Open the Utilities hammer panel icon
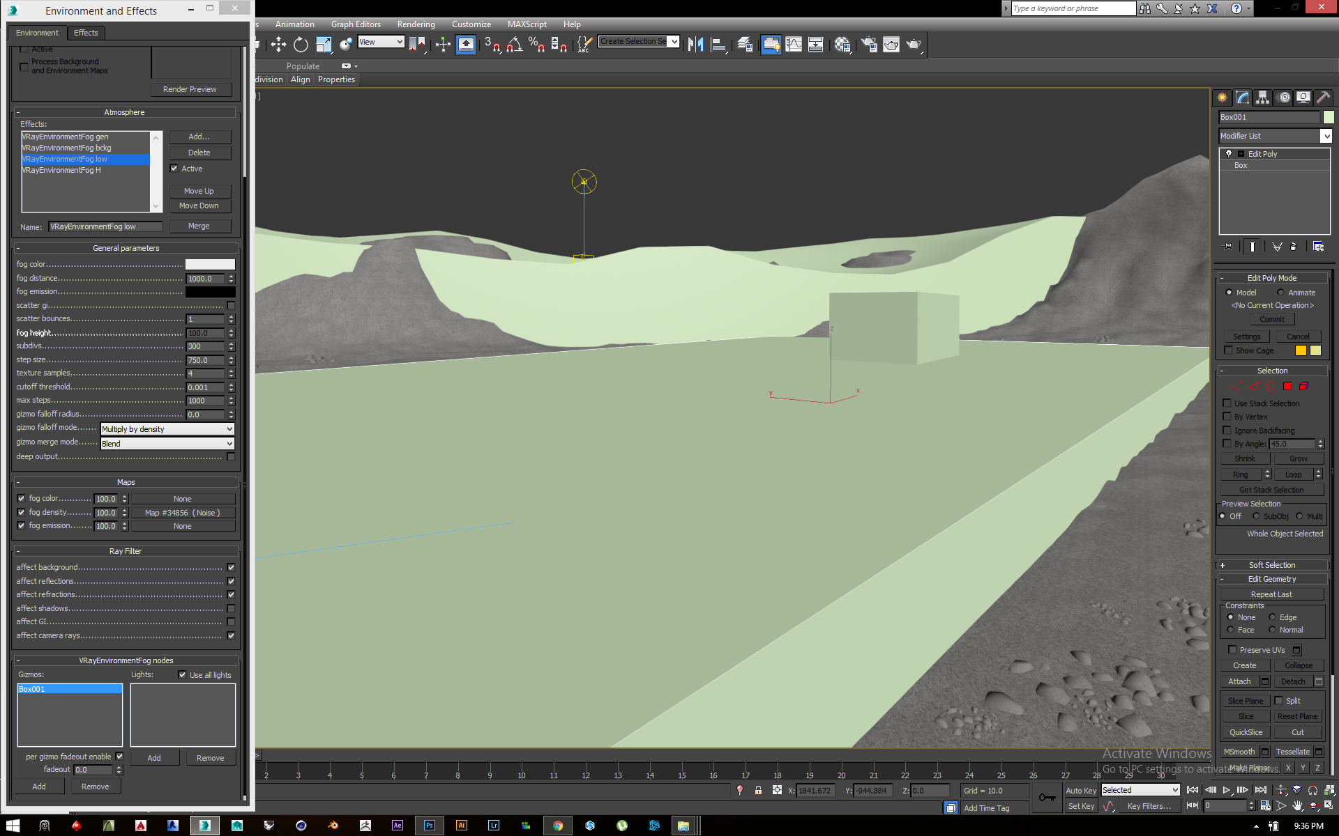 pyautogui.click(x=1323, y=98)
